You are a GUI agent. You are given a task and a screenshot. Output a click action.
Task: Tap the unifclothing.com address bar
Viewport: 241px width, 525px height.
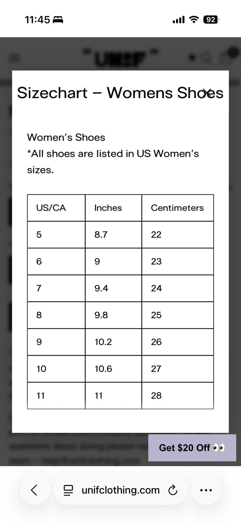120,490
